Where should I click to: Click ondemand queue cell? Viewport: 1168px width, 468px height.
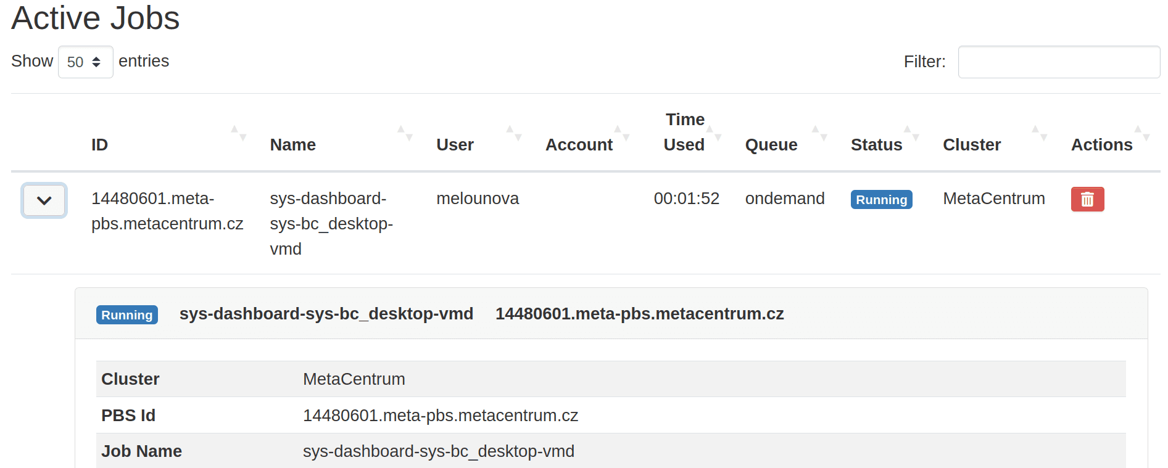tap(784, 199)
